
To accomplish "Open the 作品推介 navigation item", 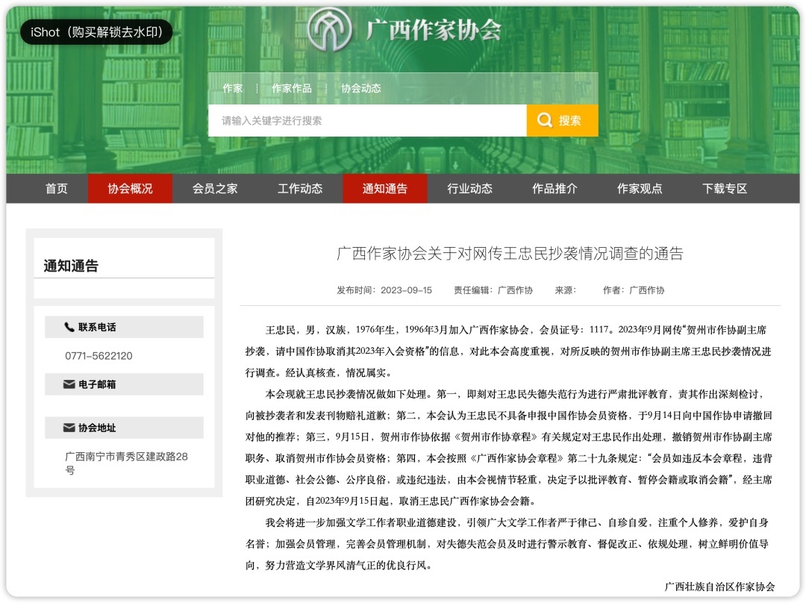I will [554, 189].
